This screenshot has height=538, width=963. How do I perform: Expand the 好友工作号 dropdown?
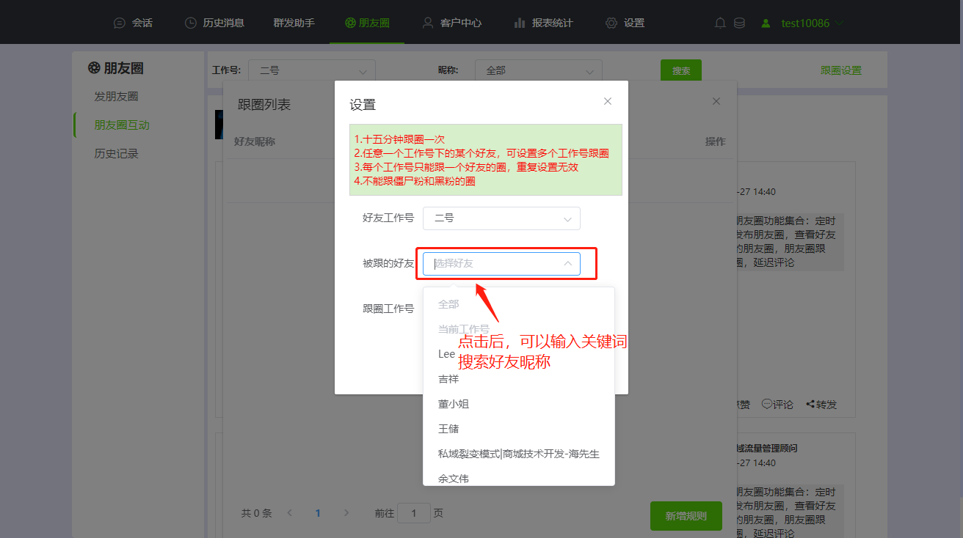tap(501, 218)
